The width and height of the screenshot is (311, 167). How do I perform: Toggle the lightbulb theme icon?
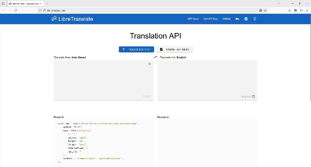coord(255,19)
